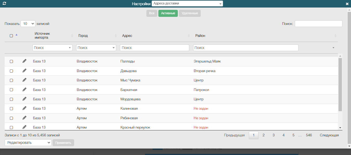Click Записи с 1 до 10 status text
Image resolution: width=351 pixels, height=155 pixels.
tap(32, 135)
